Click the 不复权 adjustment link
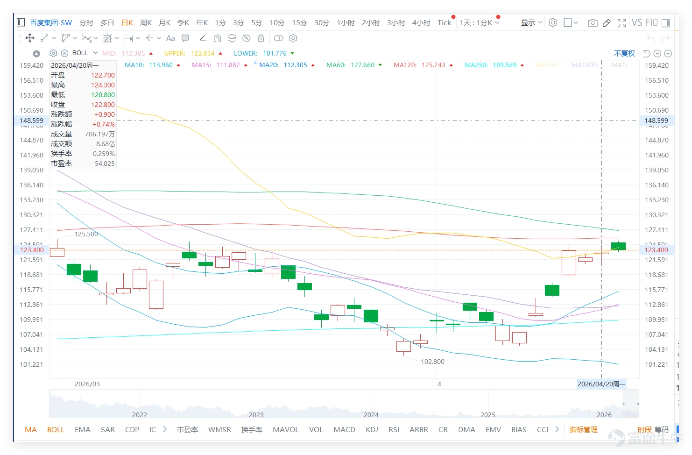 pyautogui.click(x=624, y=53)
